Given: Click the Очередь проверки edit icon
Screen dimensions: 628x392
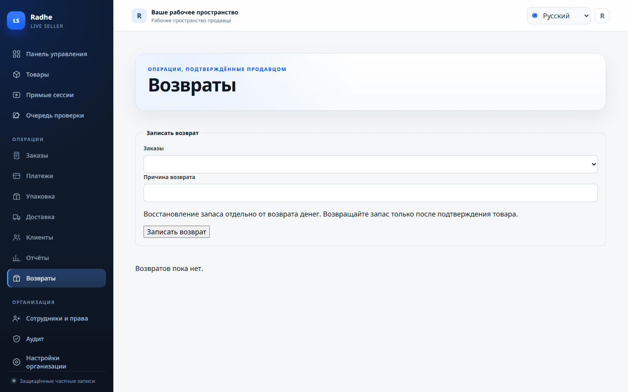Looking at the screenshot, I should point(17,115).
